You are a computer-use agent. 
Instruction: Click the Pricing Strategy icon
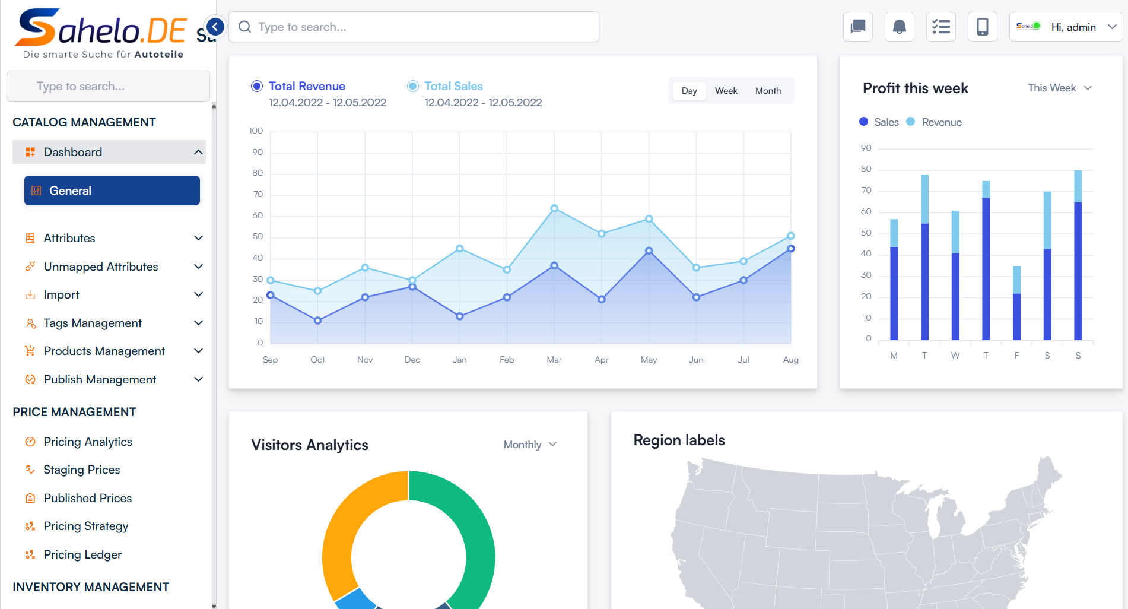30,526
